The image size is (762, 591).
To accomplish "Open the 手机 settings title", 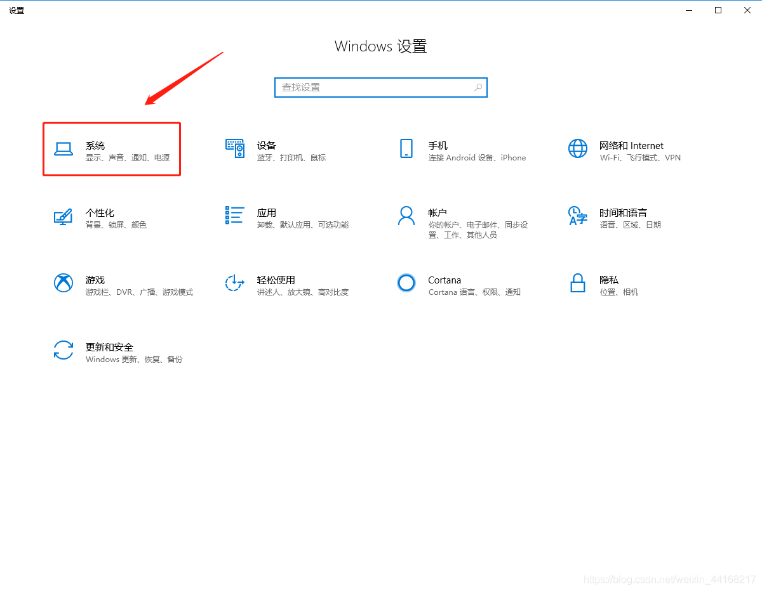I will (438, 146).
